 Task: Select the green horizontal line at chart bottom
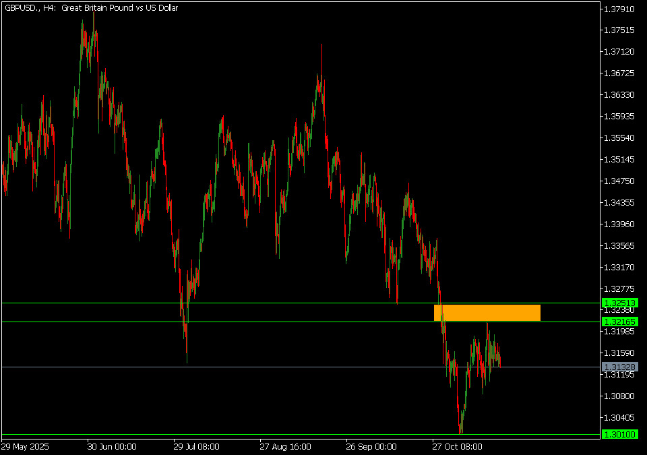270,435
